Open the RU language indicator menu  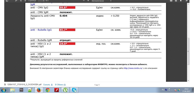(x=163, y=89)
